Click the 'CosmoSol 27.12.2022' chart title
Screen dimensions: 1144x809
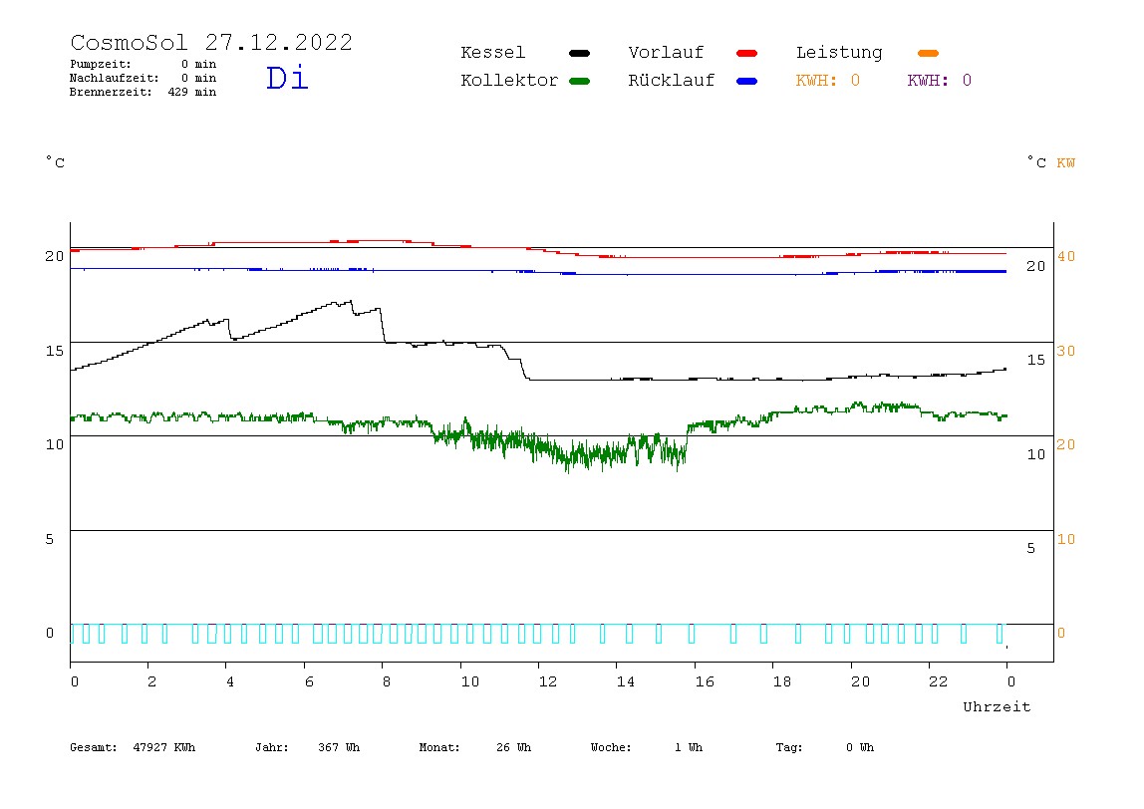[211, 42]
